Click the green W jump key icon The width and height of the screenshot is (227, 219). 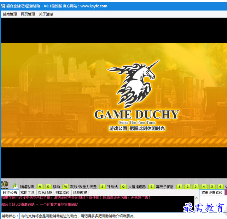coord(65,187)
